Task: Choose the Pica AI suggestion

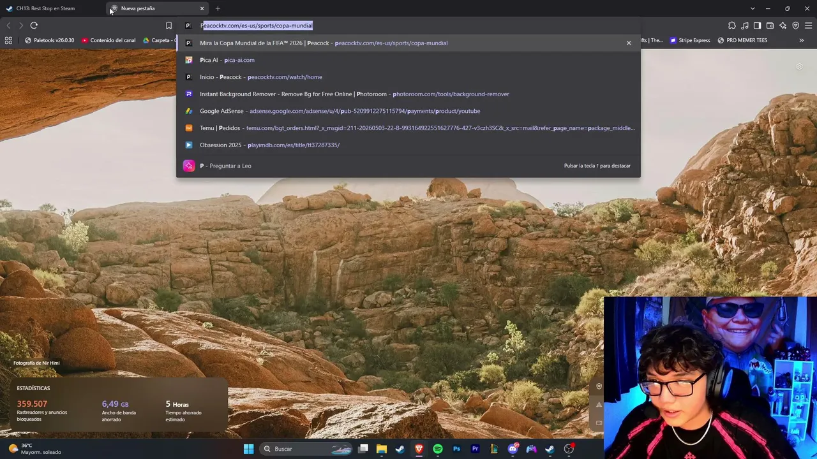Action: (408, 60)
